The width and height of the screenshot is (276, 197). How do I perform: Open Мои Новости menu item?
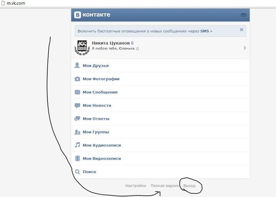coord(161,106)
